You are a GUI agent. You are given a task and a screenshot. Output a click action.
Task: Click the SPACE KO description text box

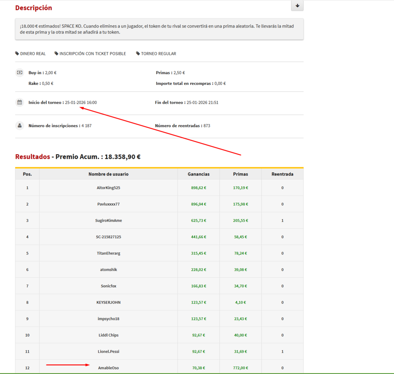159,29
